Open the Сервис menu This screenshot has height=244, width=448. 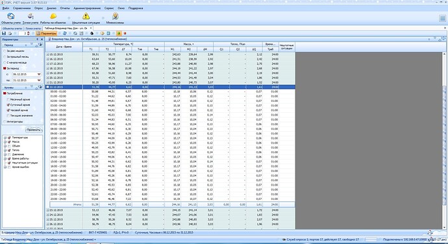(109, 8)
